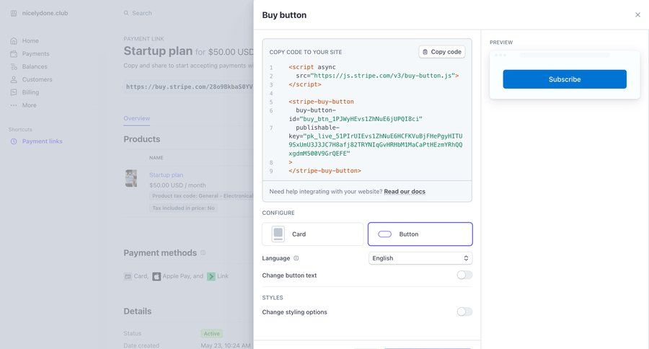The image size is (649, 349).
Task: Select the Card layout option
Action: (312, 234)
